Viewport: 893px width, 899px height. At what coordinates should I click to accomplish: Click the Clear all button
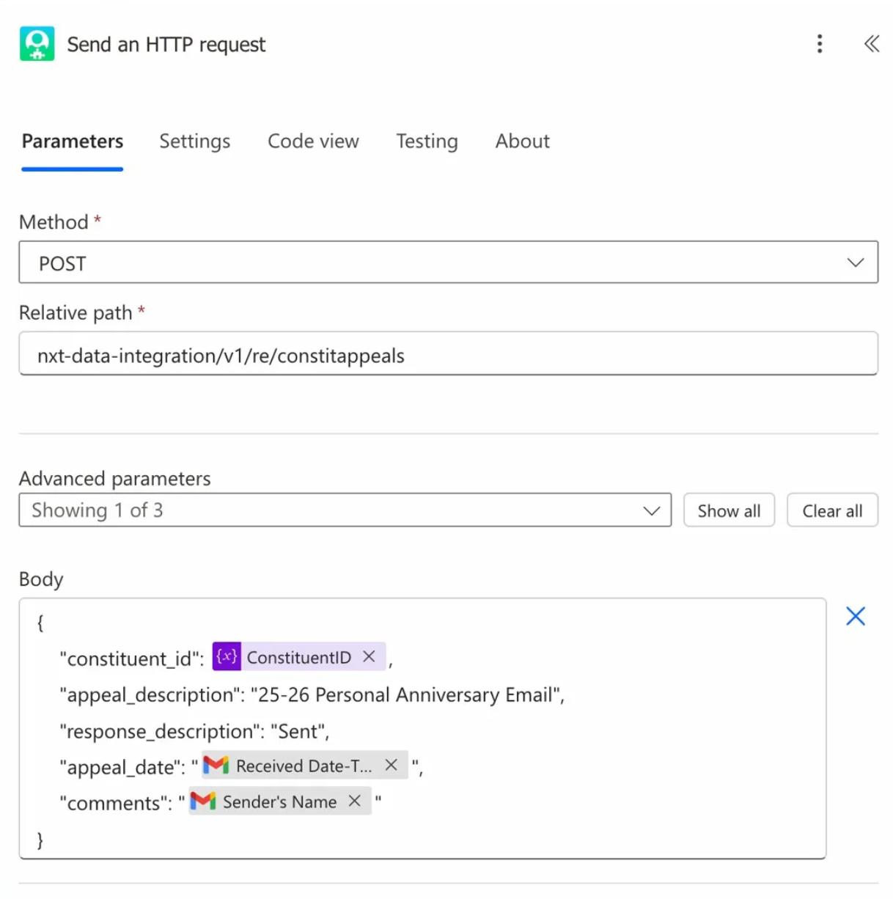tap(832, 510)
